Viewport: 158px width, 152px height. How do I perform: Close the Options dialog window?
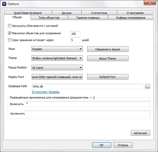click(x=150, y=3)
